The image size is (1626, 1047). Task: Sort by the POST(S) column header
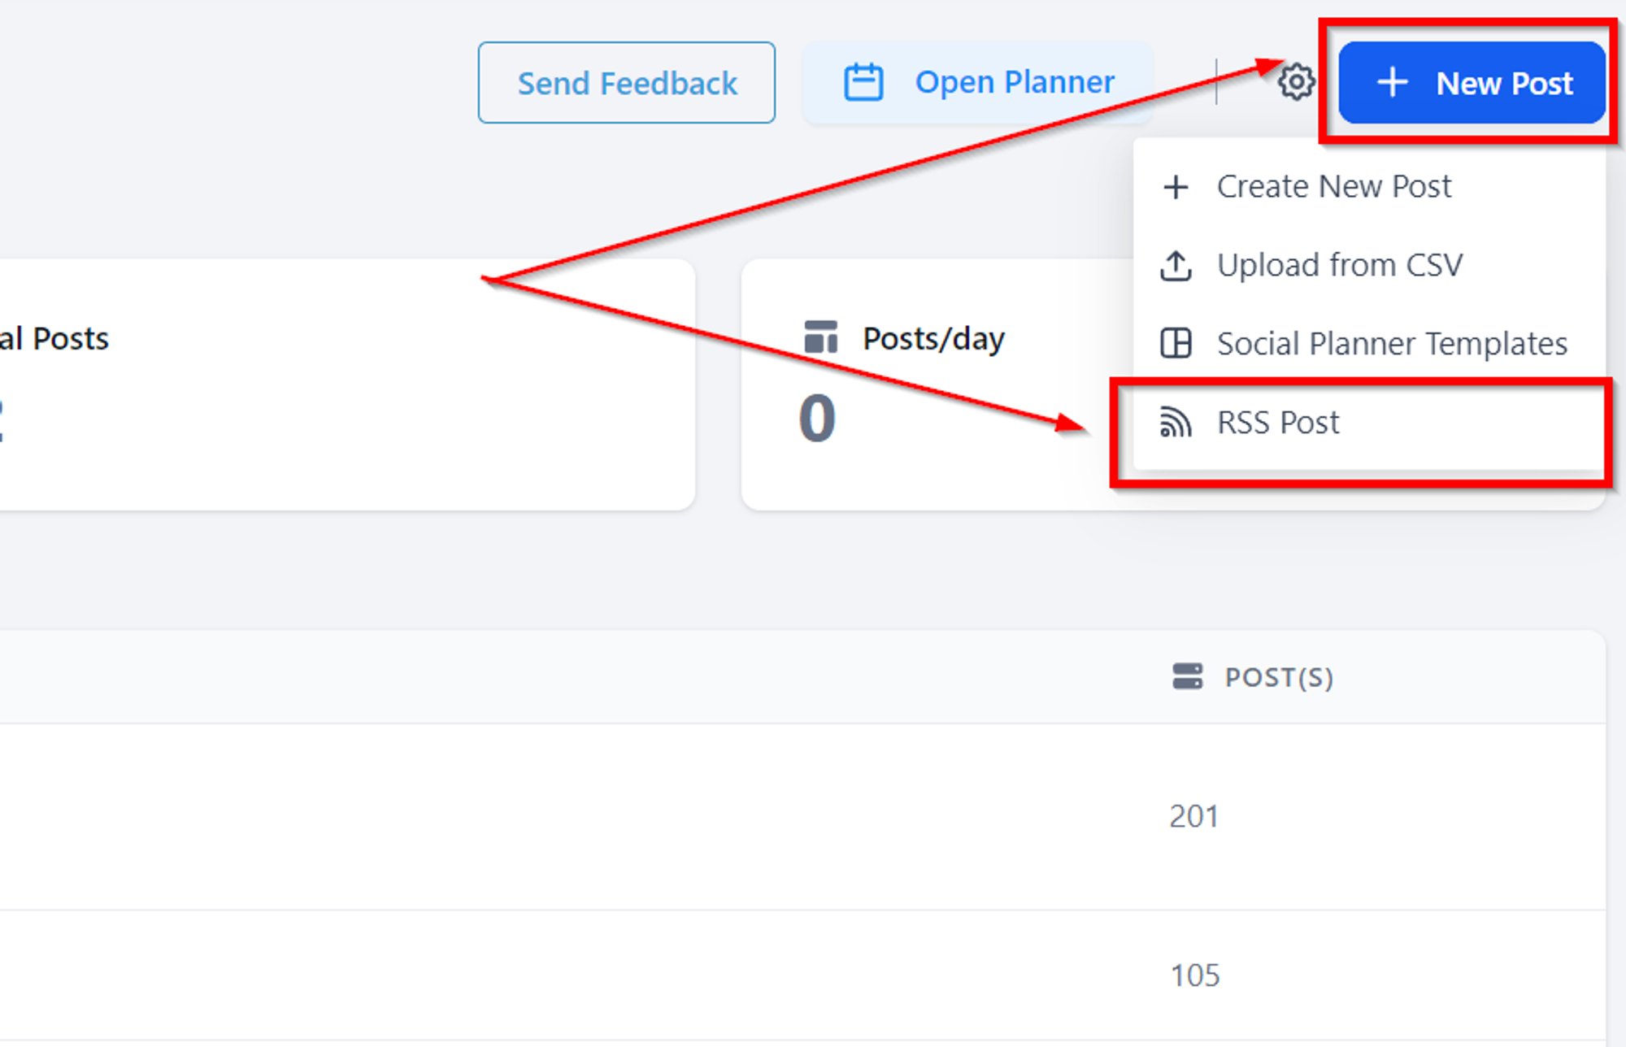click(1279, 677)
